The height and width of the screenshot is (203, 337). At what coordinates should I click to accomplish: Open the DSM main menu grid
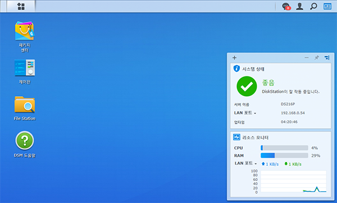21,6
